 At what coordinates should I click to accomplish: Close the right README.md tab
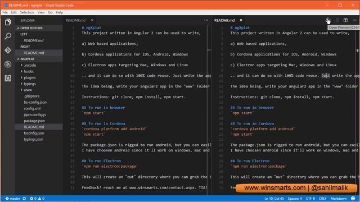(x=241, y=20)
